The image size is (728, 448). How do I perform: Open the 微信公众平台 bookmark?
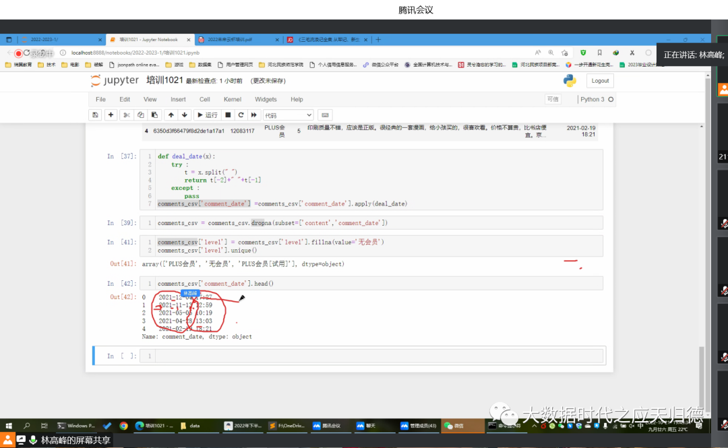pos(381,65)
